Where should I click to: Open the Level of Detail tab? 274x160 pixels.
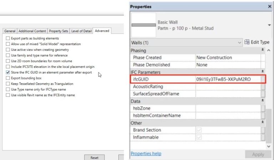(81, 31)
